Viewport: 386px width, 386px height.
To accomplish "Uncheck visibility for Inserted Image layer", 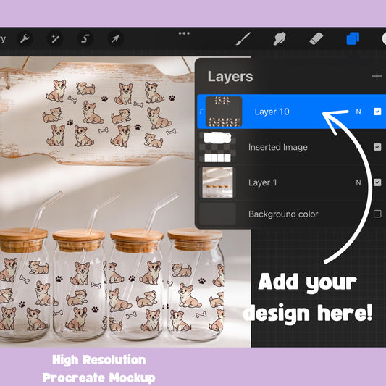I will tap(377, 147).
